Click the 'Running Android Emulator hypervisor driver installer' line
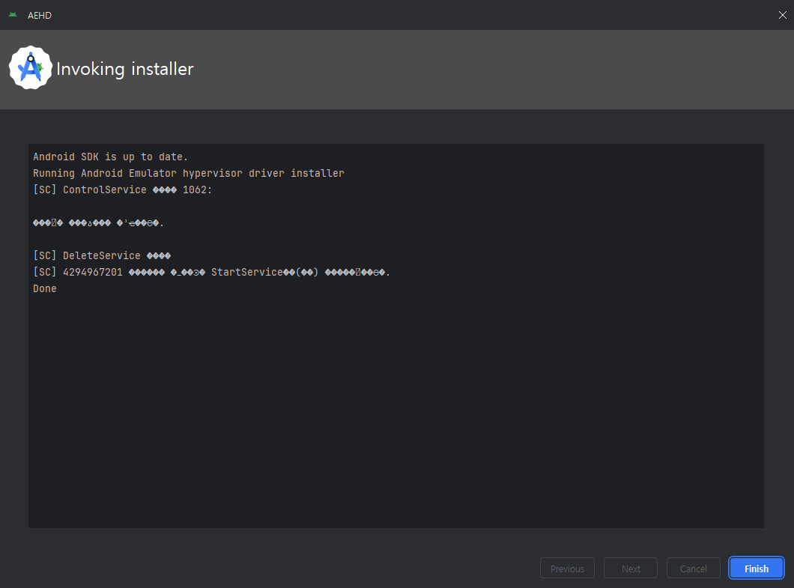 188,173
